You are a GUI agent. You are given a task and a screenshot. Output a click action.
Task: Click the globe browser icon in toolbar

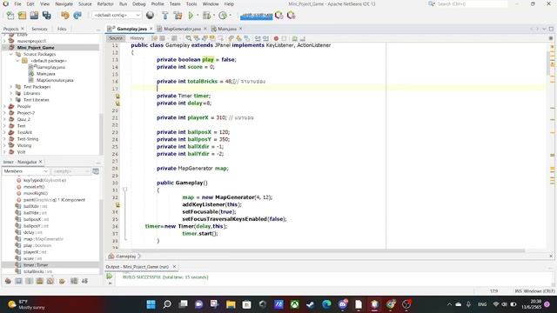click(150, 16)
